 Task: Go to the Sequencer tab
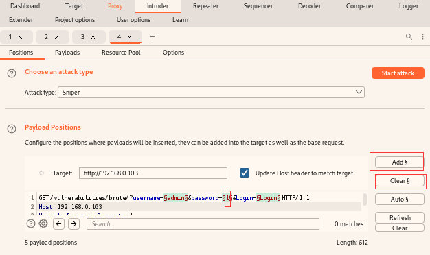(258, 6)
